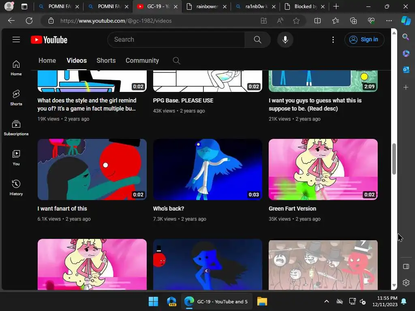Open browser app install icon in address bar
Image resolution: width=415 pixels, height=311 pixels.
coord(263,21)
